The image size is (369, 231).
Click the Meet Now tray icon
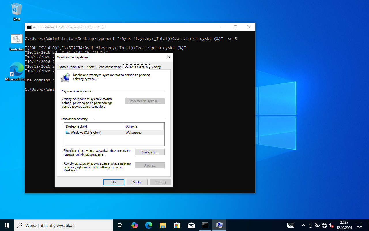[x=310, y=225]
